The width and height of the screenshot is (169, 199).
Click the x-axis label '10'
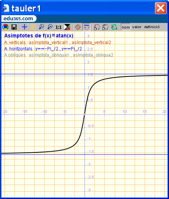coord(125,112)
